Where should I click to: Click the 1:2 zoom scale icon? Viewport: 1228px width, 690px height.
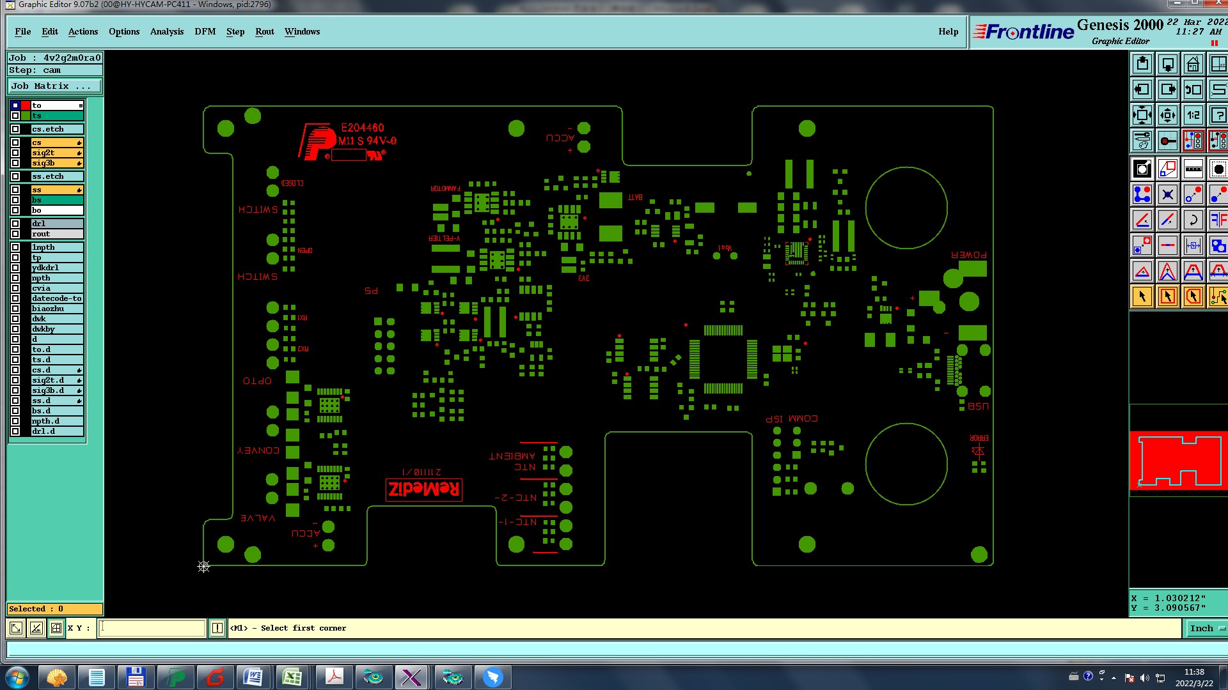[1193, 115]
